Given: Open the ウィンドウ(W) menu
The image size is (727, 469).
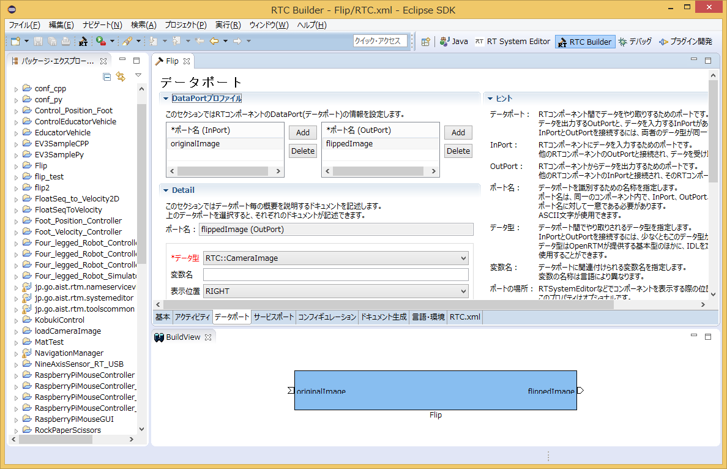Looking at the screenshot, I should [x=269, y=25].
